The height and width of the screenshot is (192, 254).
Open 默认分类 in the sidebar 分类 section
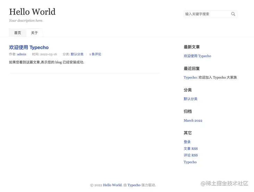point(190,99)
